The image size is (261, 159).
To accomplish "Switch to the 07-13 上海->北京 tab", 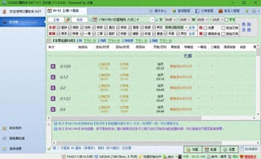I will [66, 11].
